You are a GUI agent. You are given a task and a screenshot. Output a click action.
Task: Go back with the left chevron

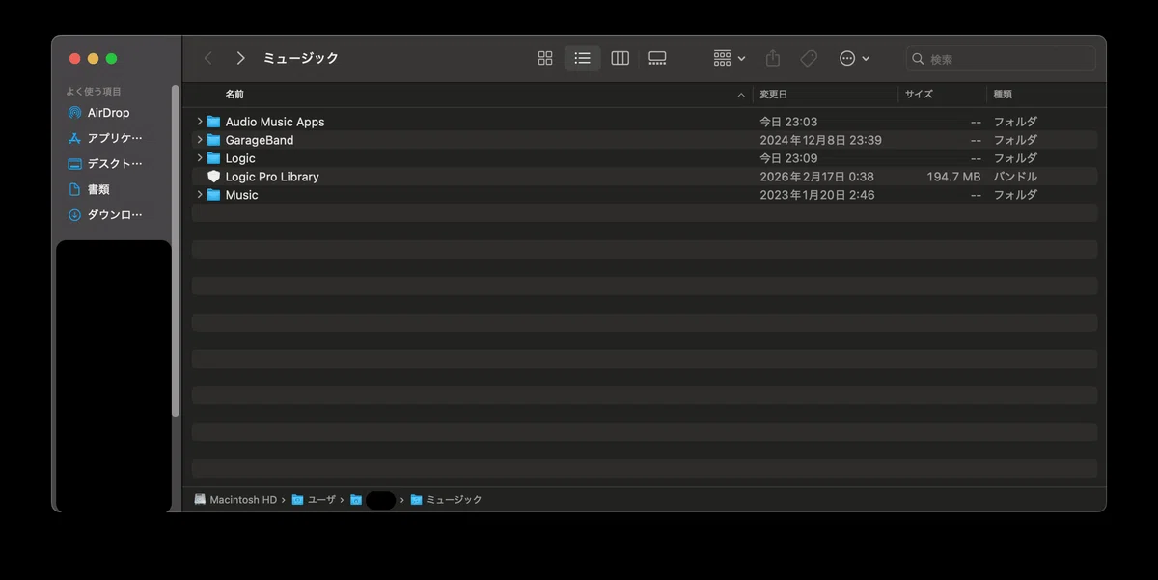[208, 59]
